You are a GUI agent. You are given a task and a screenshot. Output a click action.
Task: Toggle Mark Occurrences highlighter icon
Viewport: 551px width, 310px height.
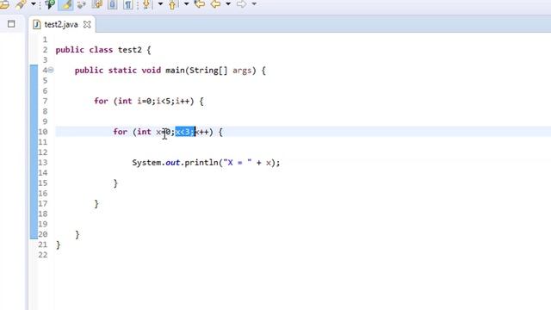pyautogui.click(x=65, y=4)
